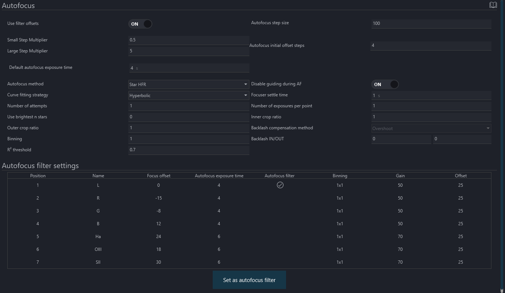
Task: Click the gain value 50 in B row
Action: [400, 224]
